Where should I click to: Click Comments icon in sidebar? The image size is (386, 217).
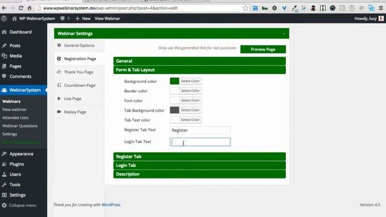coord(4,77)
